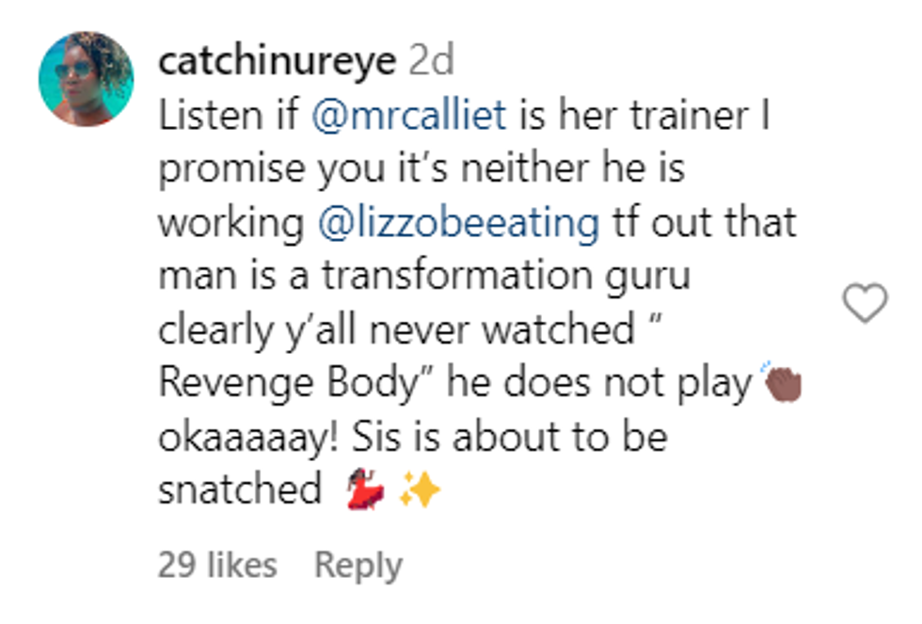
Task: Reply to catchinureye's comment
Action: (x=358, y=566)
